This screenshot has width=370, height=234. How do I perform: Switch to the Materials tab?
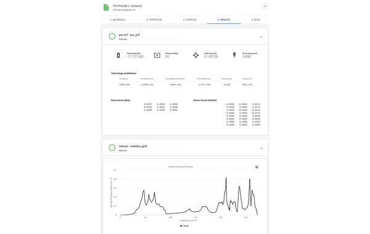point(118,20)
